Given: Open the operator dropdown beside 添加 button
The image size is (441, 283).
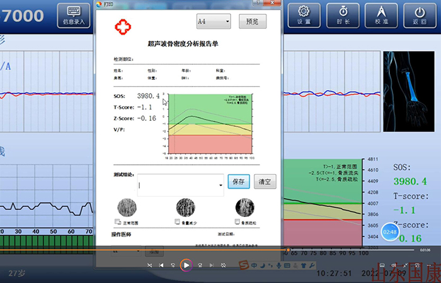Looking at the screenshot, I should pyautogui.click(x=126, y=252).
